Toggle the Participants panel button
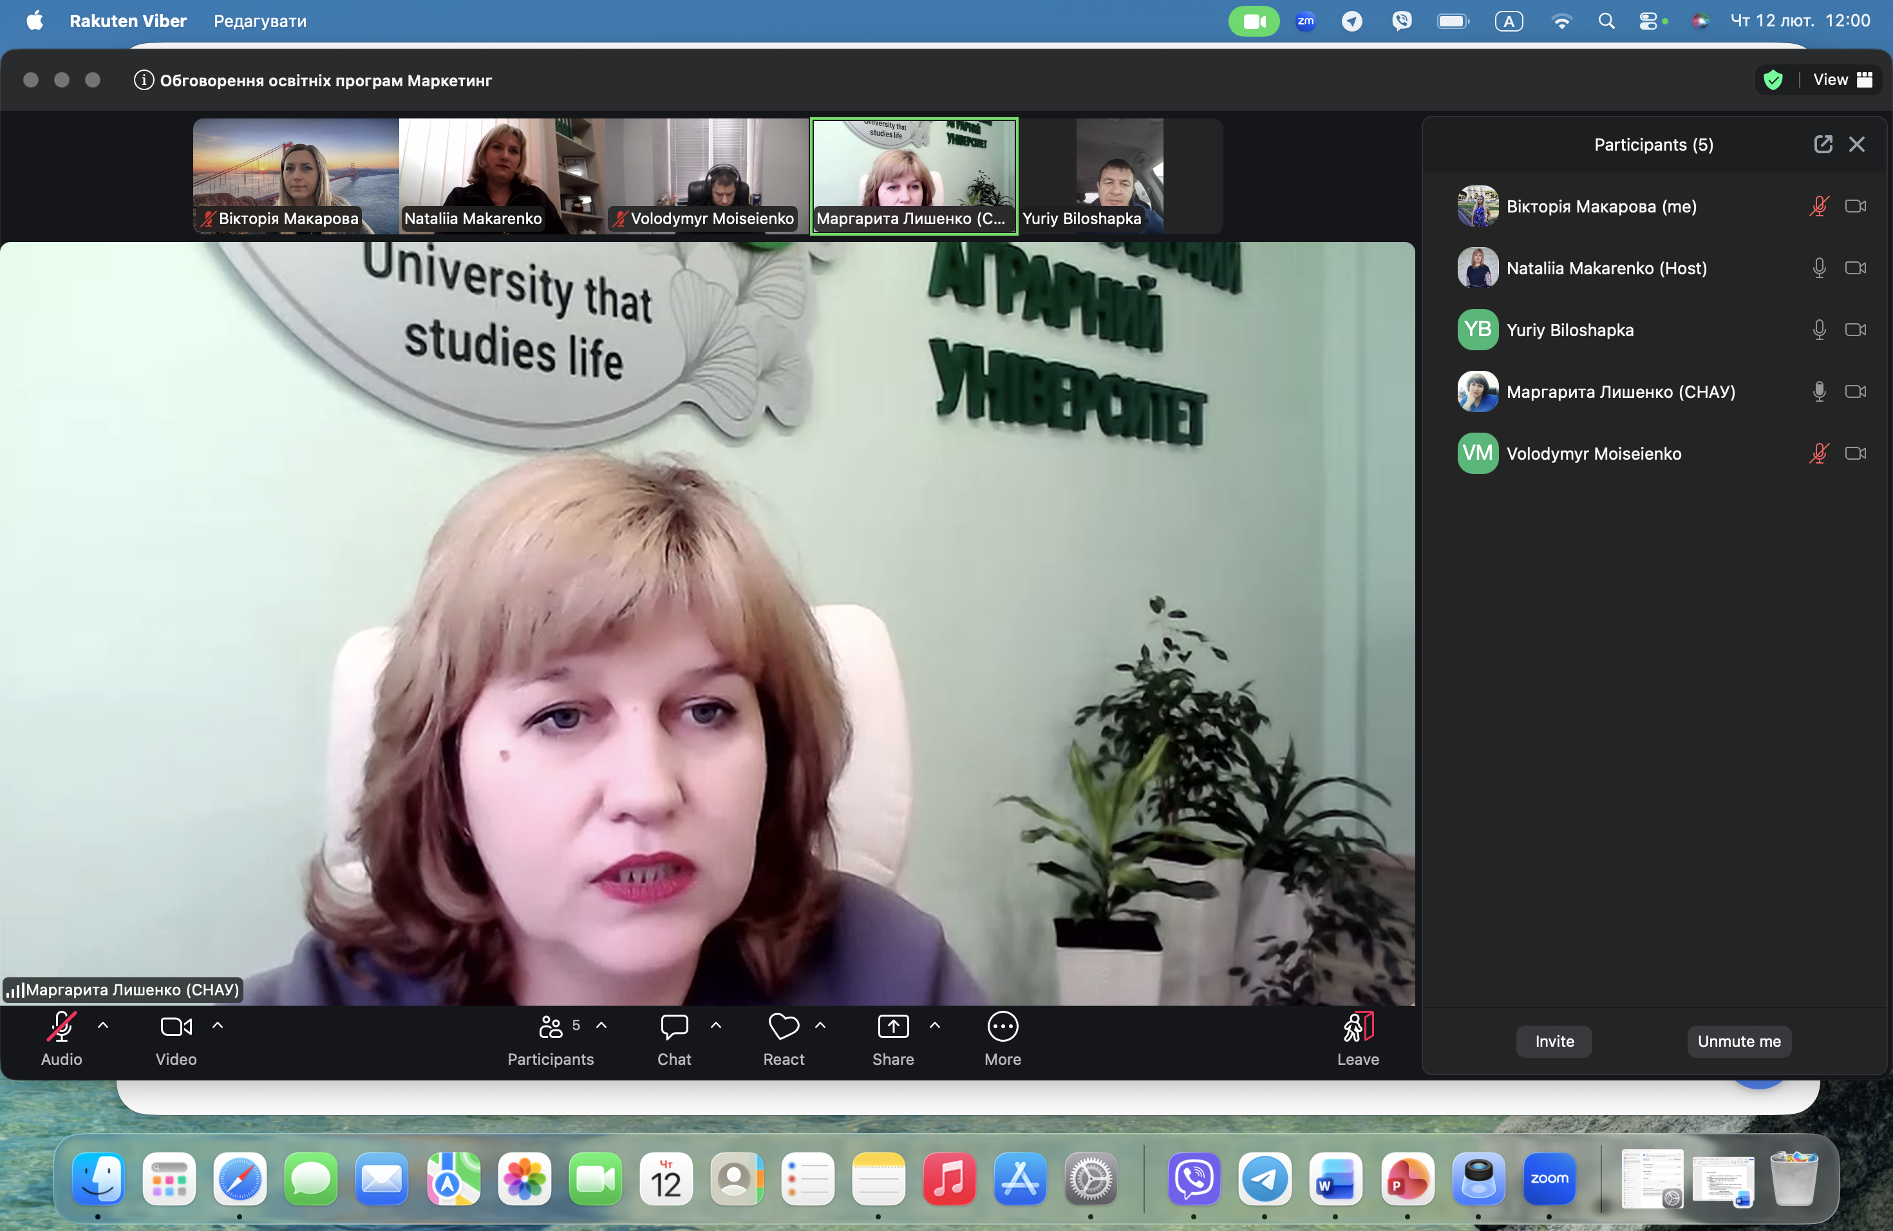Screen dimensions: 1893x1231 551,1027
